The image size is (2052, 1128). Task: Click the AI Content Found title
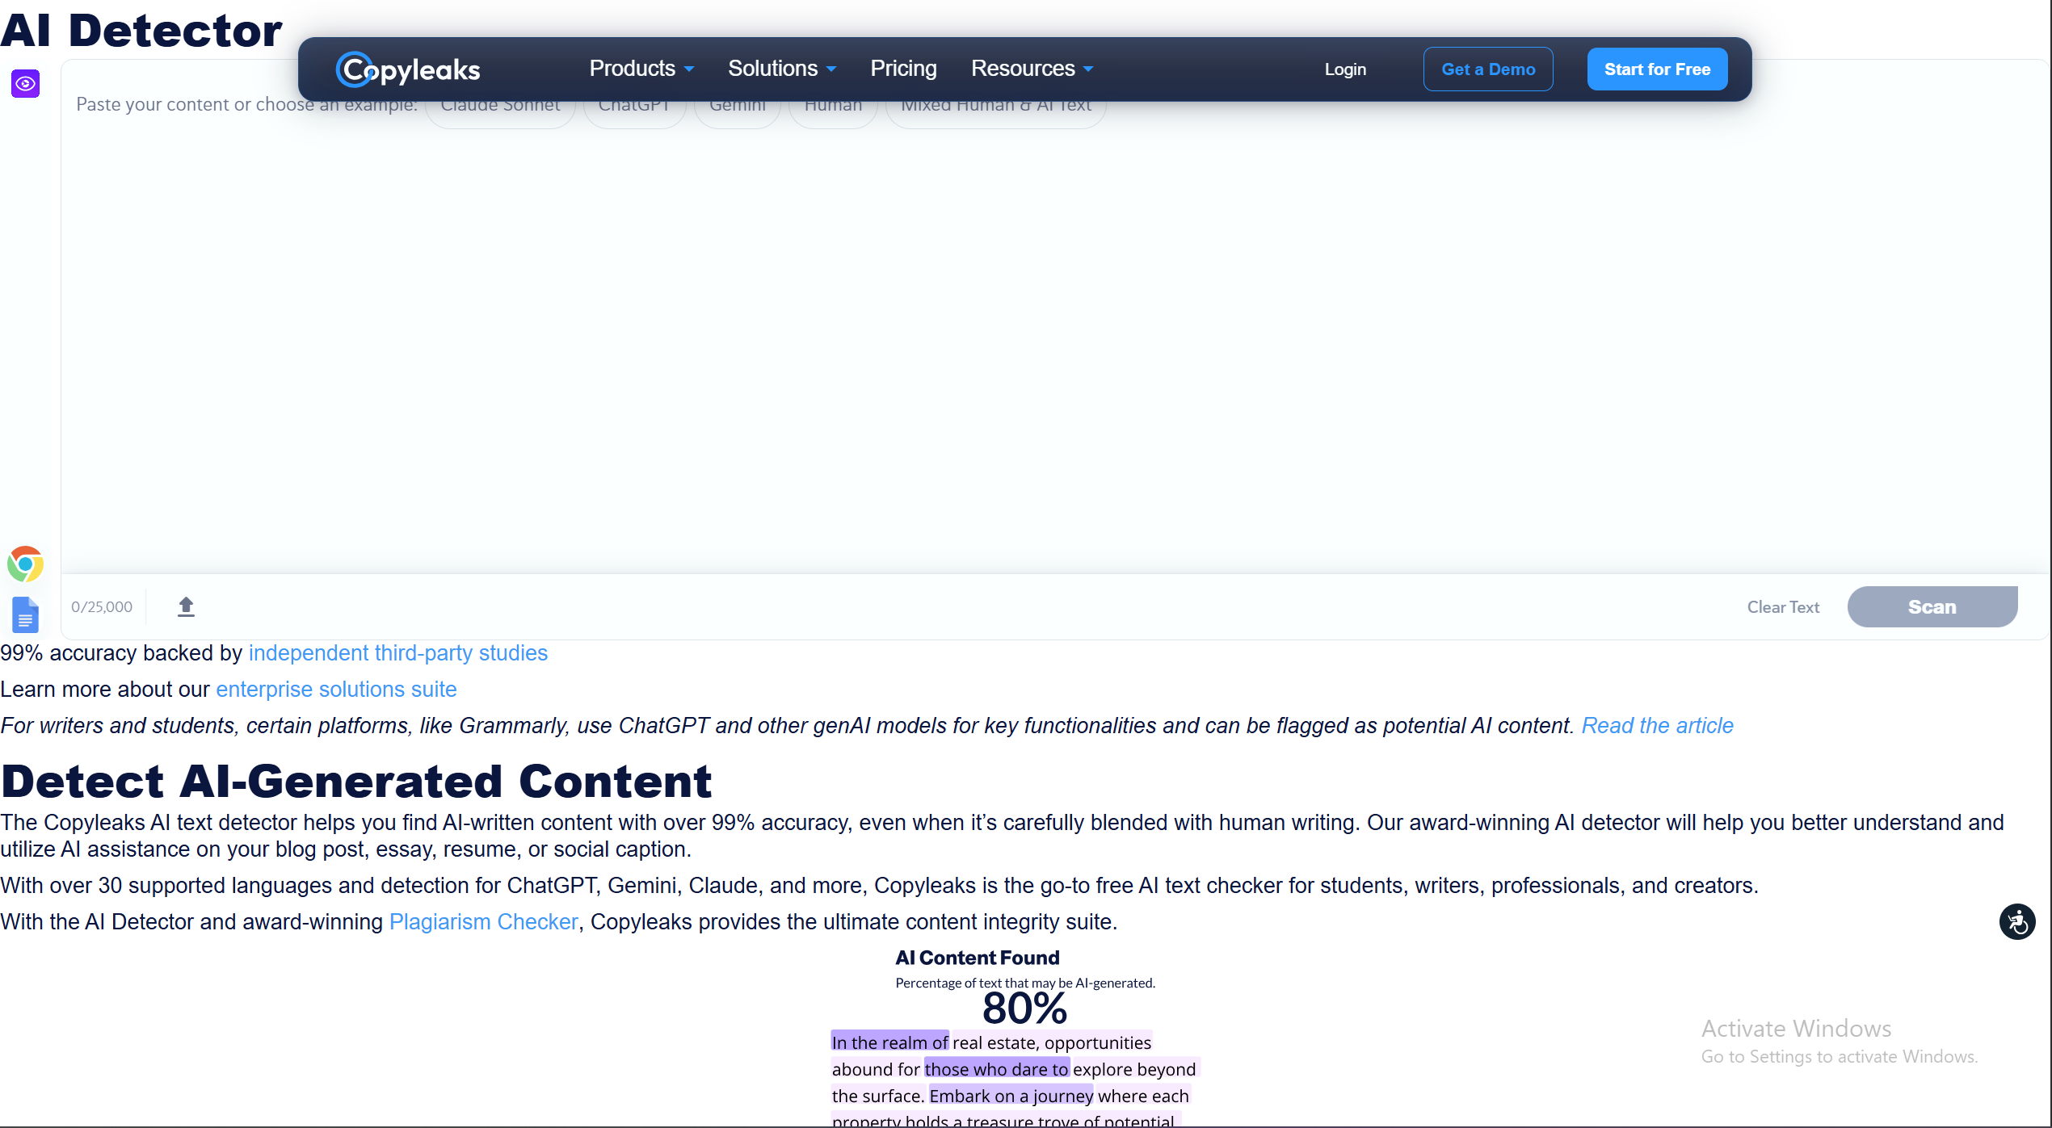point(977,958)
